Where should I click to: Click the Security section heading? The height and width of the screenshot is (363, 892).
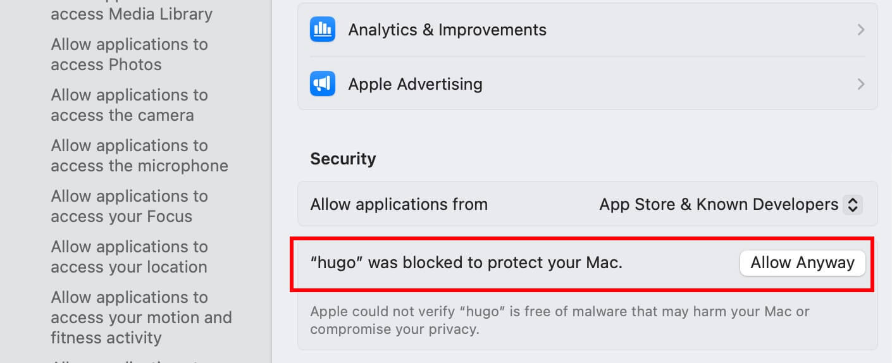coord(343,158)
